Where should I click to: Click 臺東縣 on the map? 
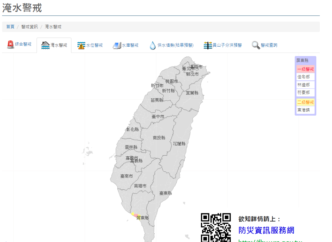click(x=165, y=193)
